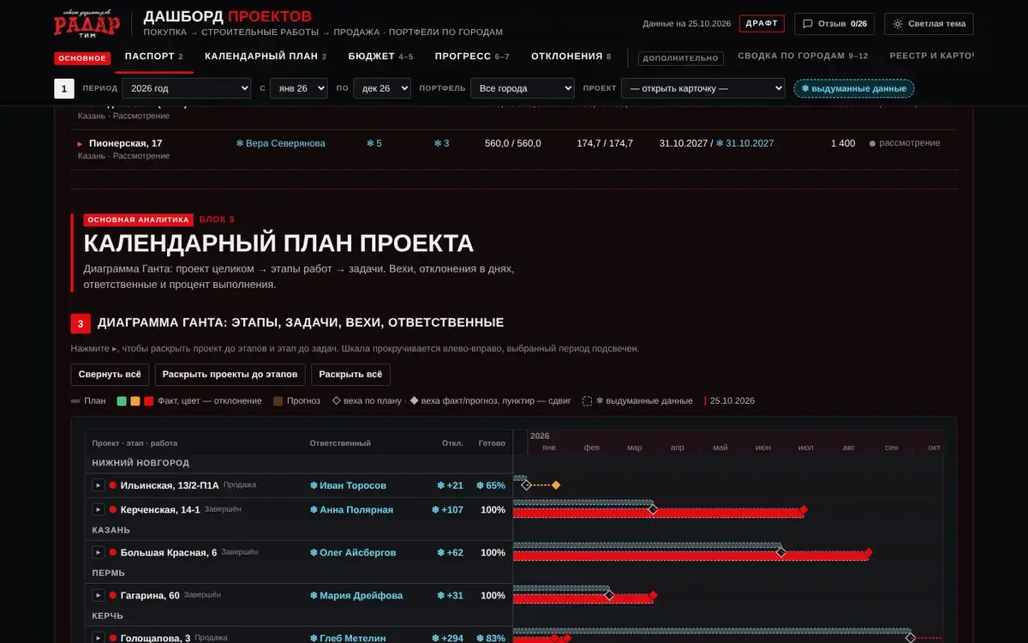Switch to the Отклонения tab

(571, 57)
